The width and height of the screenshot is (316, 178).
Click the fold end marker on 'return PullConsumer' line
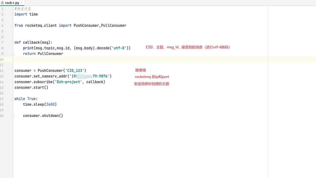pos(13,54)
